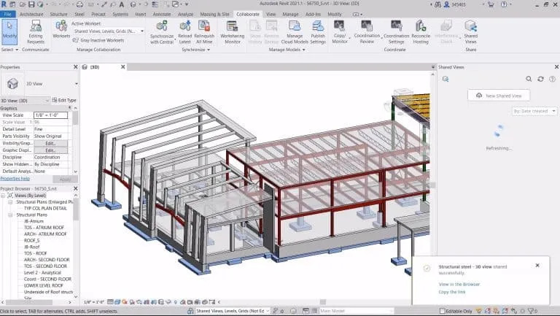The image size is (560, 316).
Task: Click the Shared Views ribbon button
Action: 470,32
